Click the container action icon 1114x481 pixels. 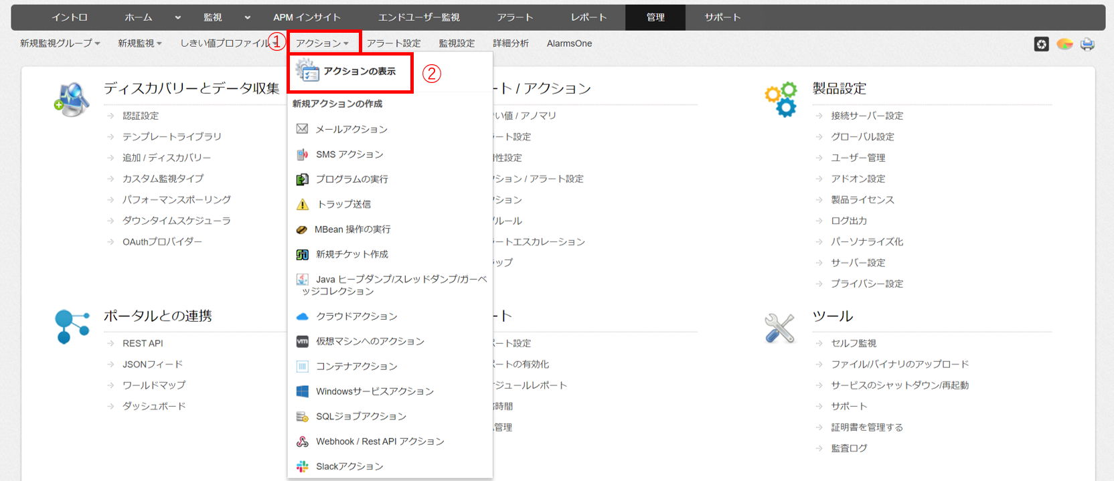coord(302,366)
